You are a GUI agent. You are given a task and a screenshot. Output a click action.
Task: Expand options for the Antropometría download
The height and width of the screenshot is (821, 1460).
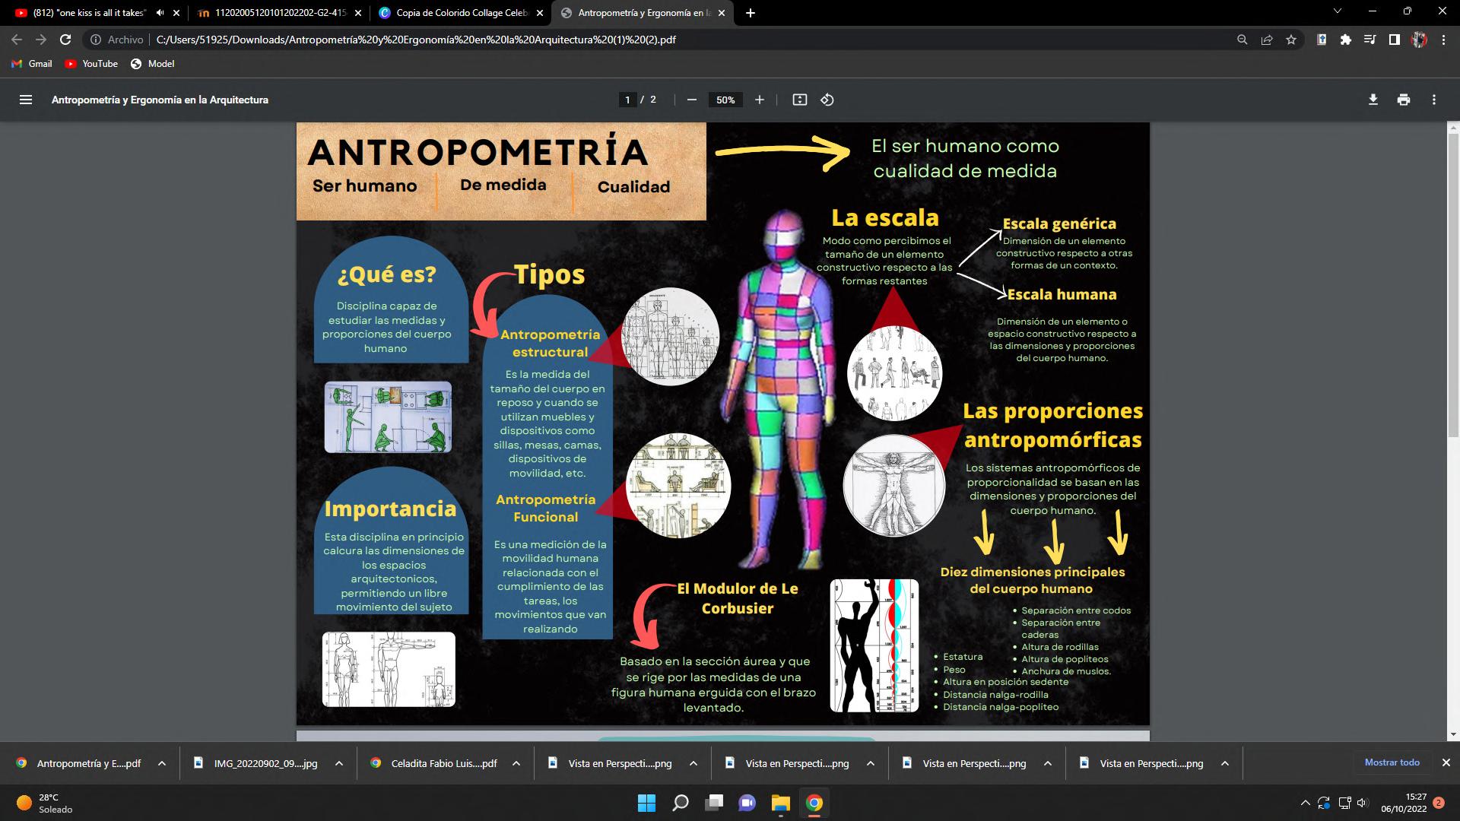[x=161, y=763]
